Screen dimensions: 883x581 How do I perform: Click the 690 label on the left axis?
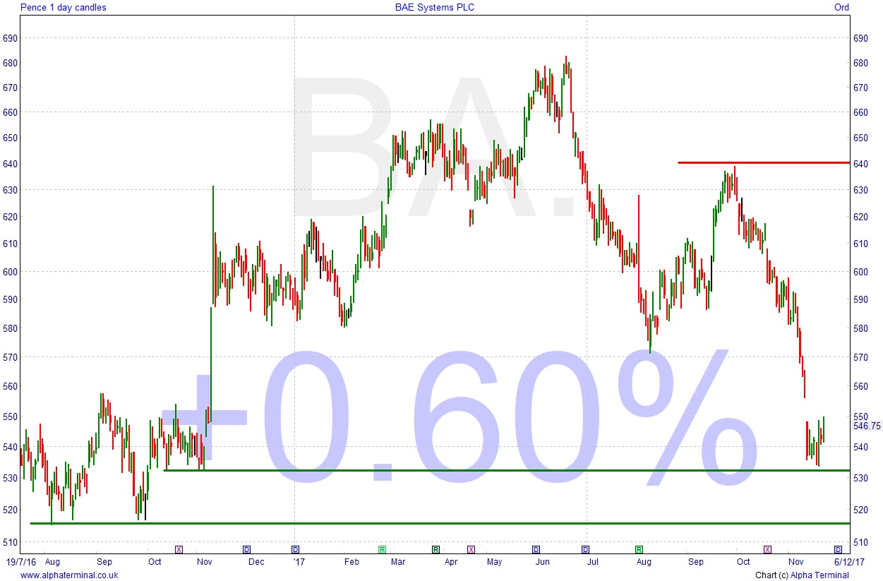point(10,38)
